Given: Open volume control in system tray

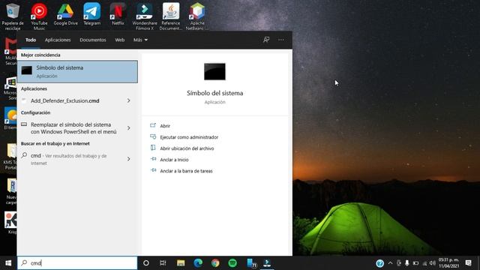Looking at the screenshot, I should click(432, 263).
